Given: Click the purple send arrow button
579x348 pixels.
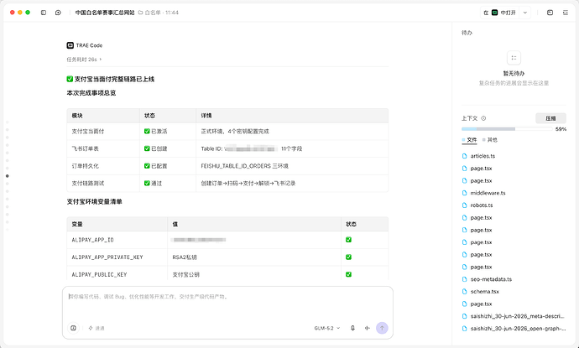Looking at the screenshot, I should pos(382,328).
